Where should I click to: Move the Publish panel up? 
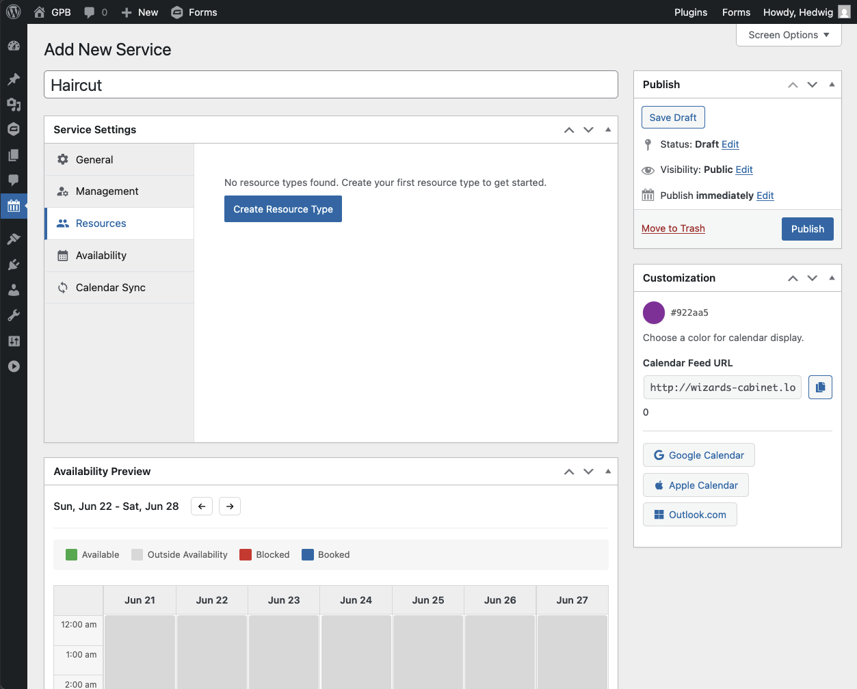click(x=793, y=85)
